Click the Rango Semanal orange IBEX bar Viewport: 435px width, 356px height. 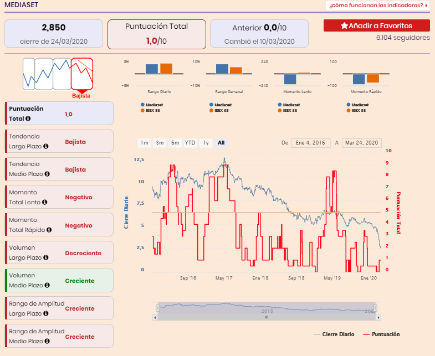click(x=236, y=70)
